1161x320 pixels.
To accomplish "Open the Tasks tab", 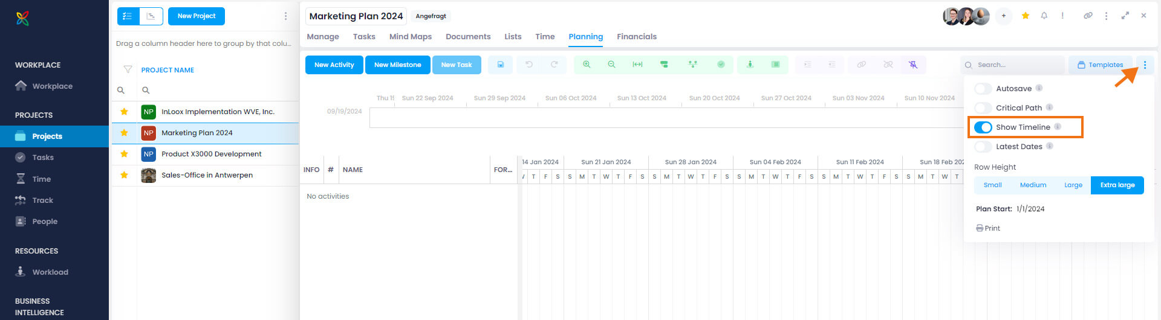I will [364, 37].
